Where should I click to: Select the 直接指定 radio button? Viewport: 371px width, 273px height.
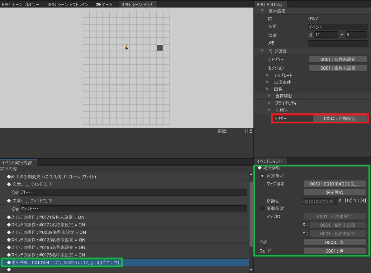coord(262,176)
